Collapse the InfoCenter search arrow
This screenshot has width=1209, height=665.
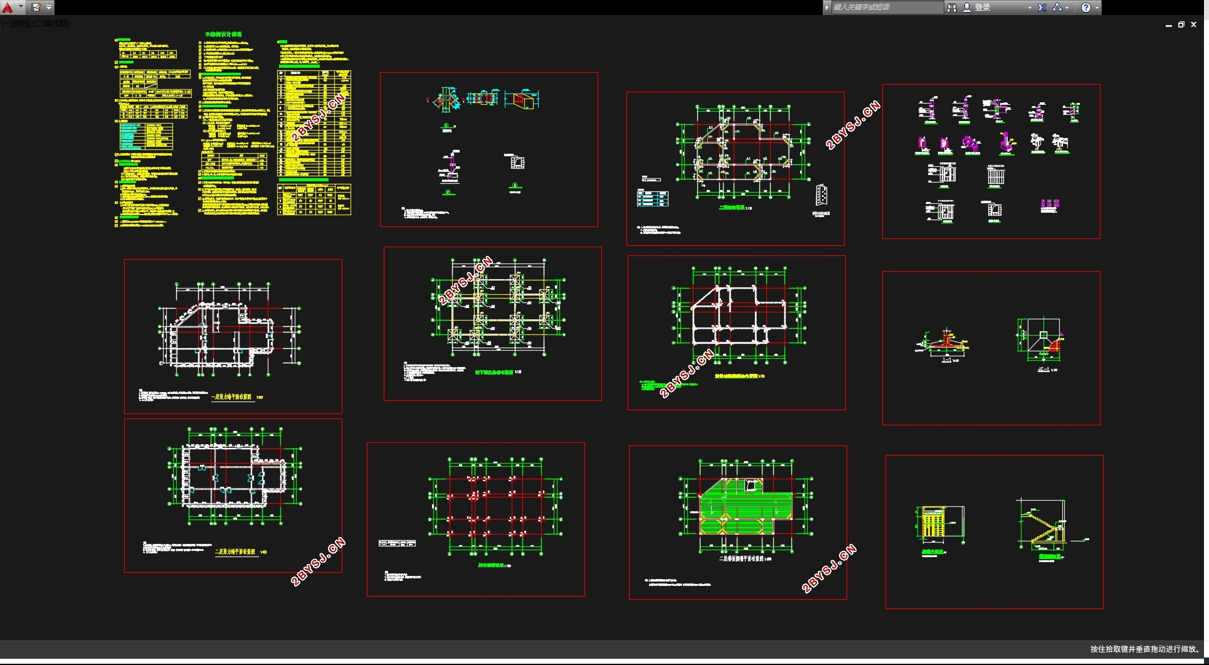tap(827, 8)
